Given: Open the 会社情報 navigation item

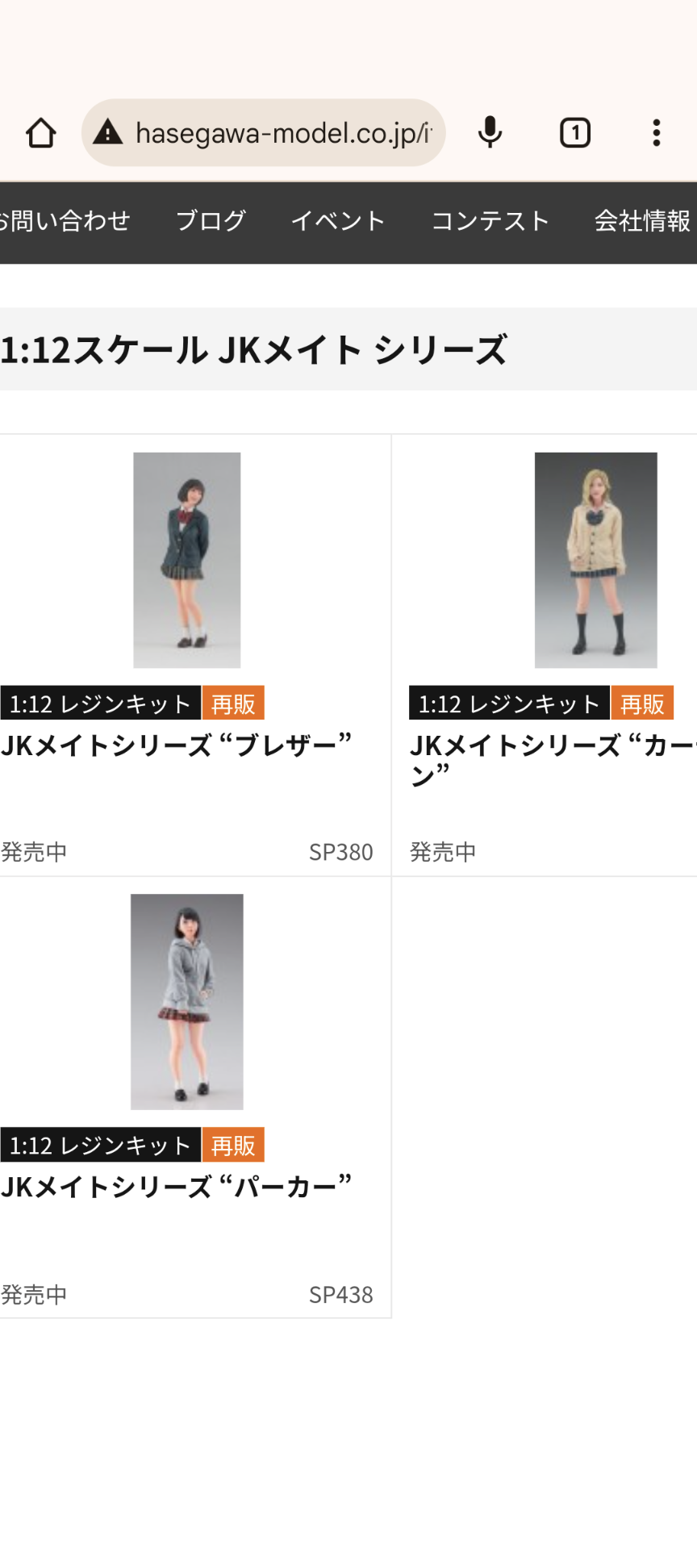Looking at the screenshot, I should 644,221.
